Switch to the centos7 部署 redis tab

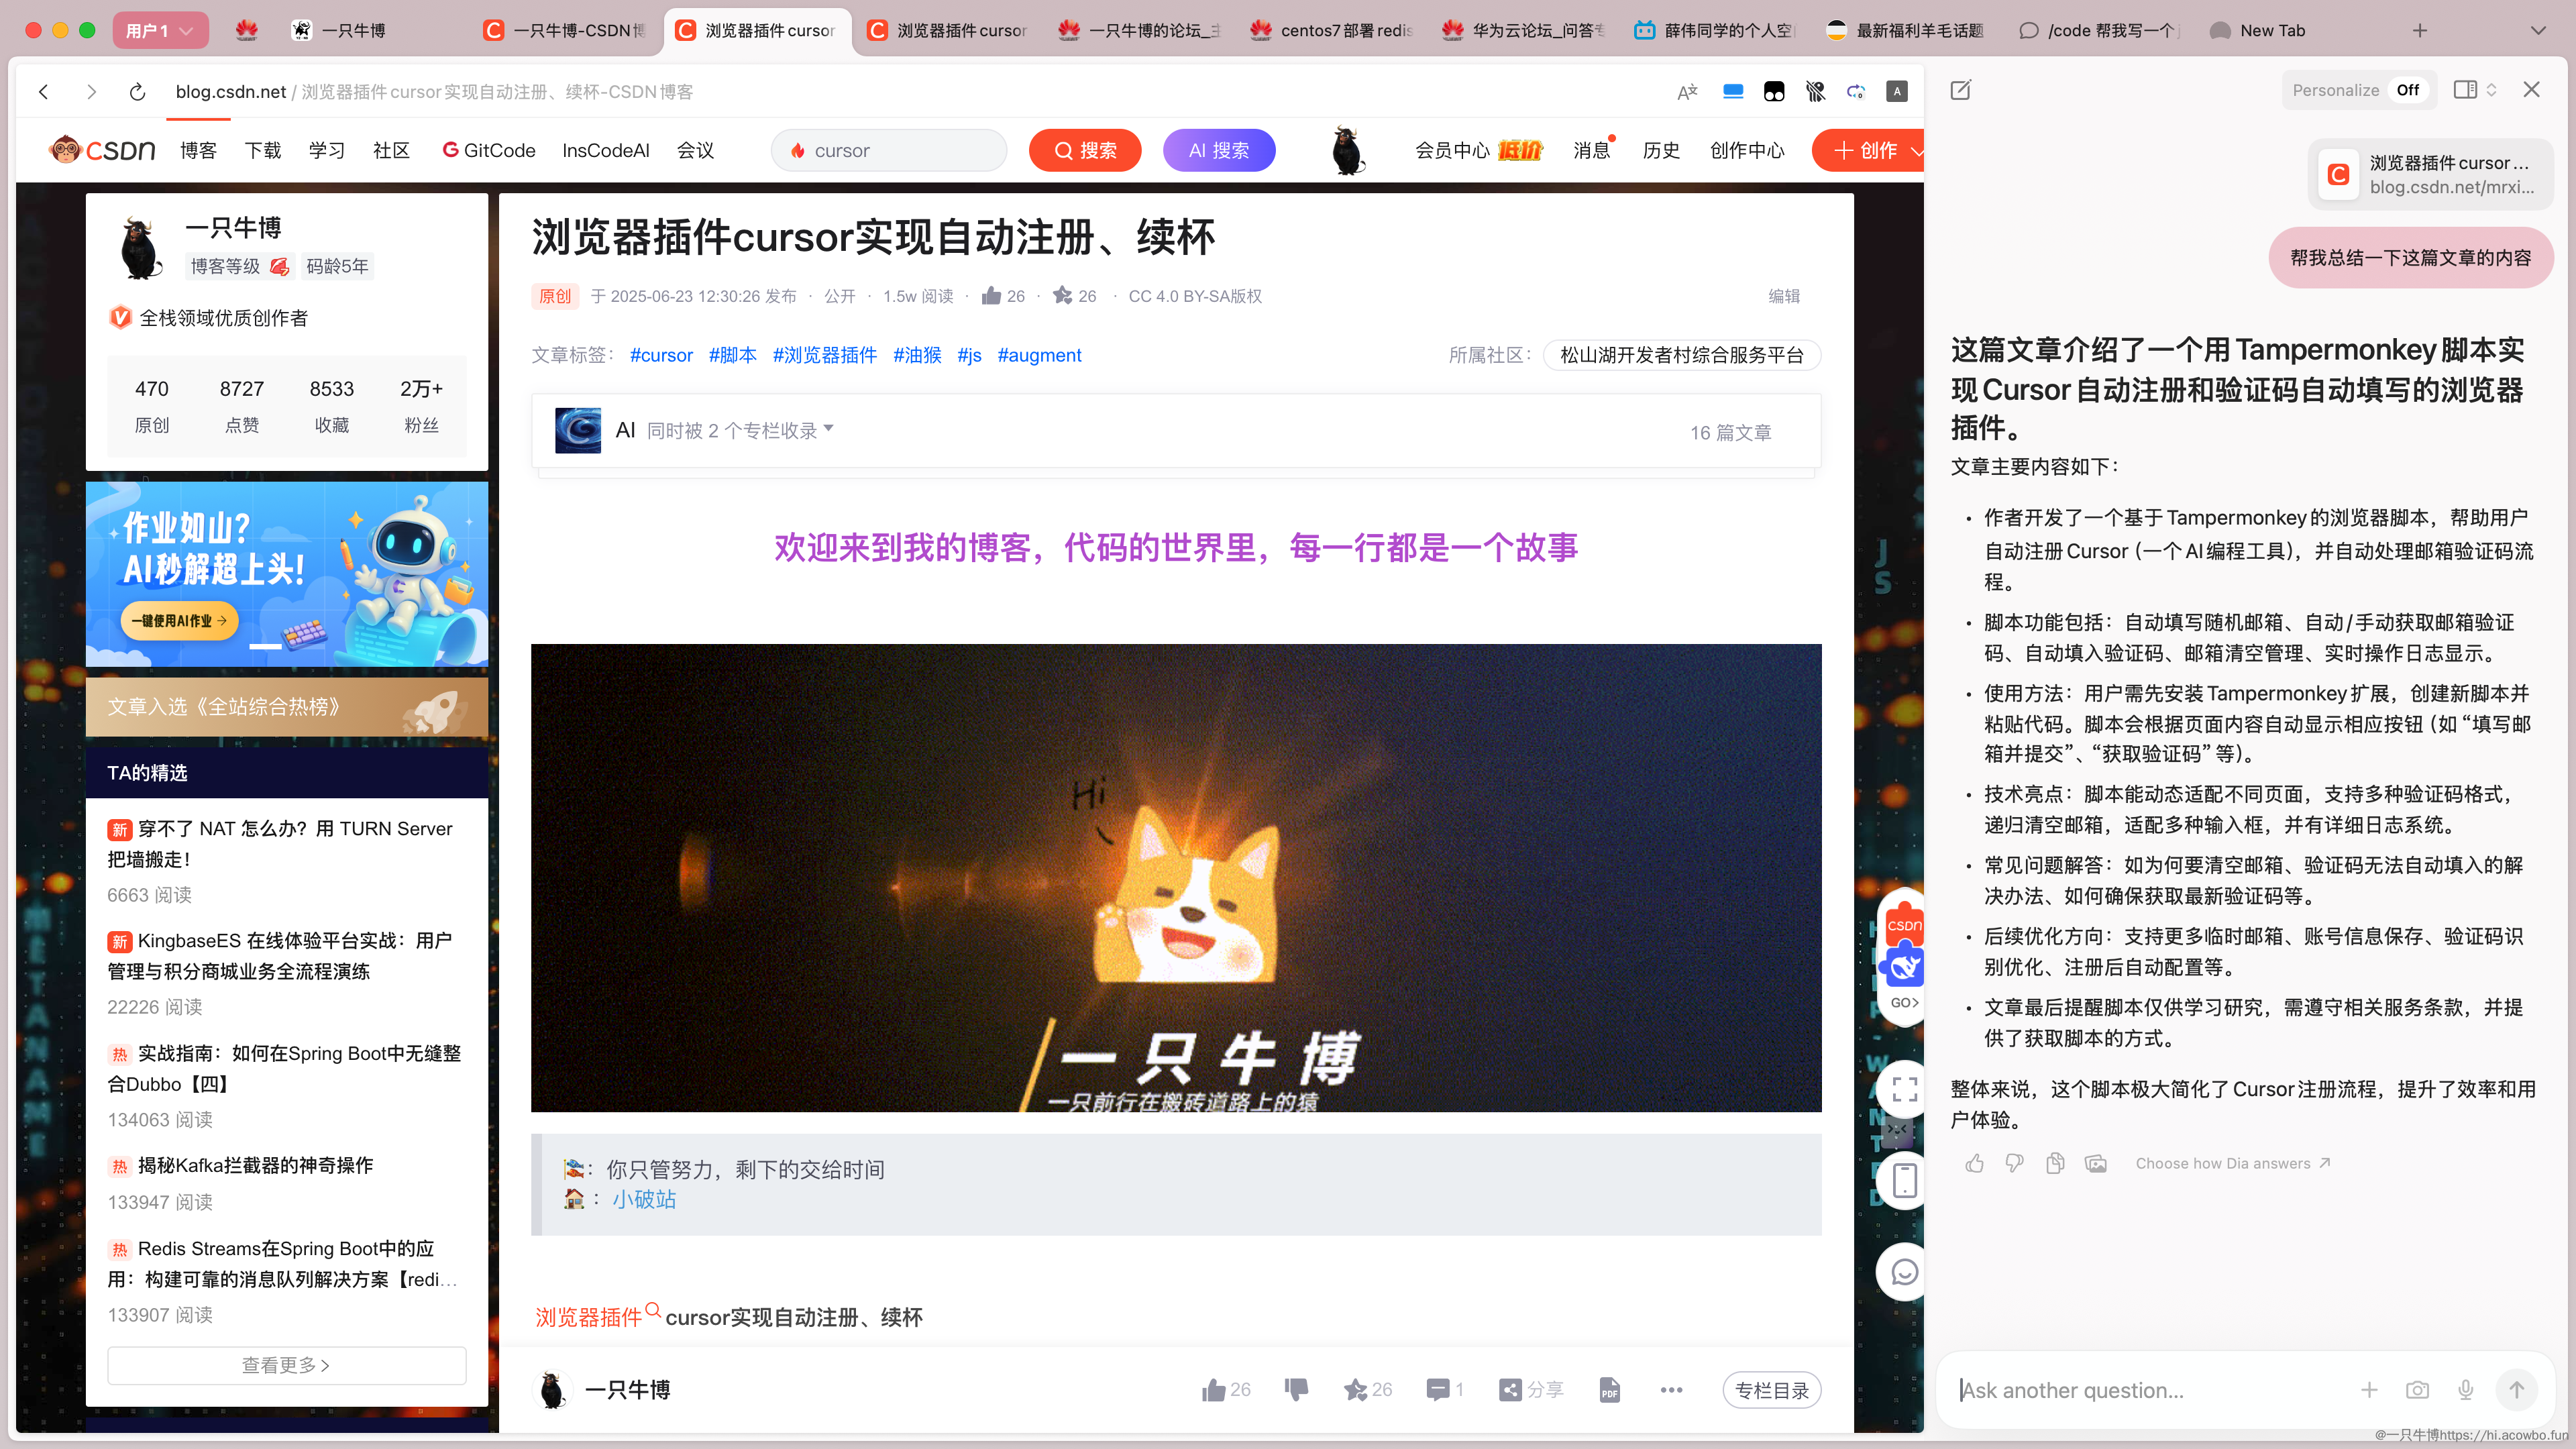pos(1331,30)
